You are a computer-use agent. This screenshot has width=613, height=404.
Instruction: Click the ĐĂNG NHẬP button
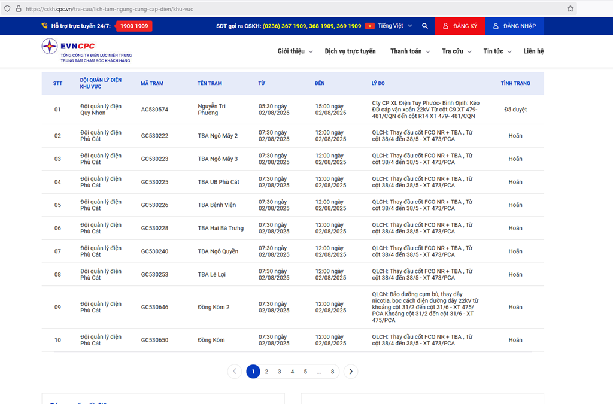pyautogui.click(x=514, y=26)
